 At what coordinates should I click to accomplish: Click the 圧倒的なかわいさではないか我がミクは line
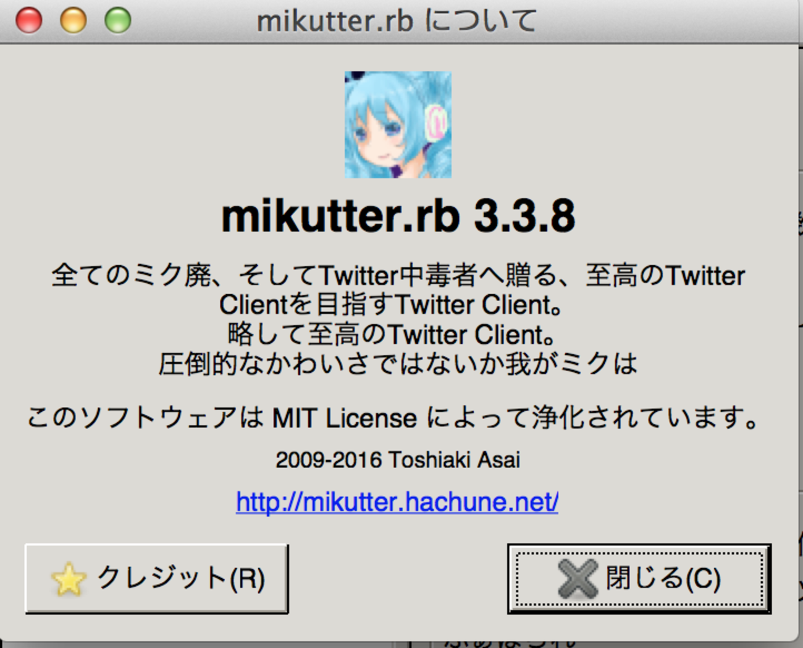[398, 364]
